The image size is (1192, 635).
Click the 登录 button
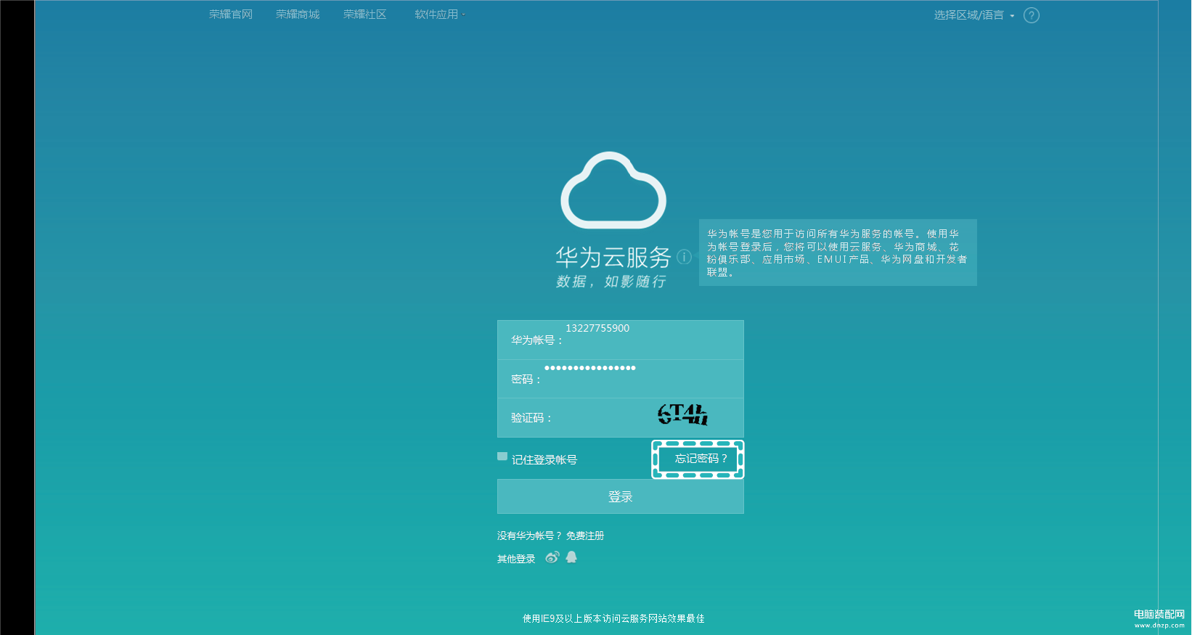[x=621, y=496]
